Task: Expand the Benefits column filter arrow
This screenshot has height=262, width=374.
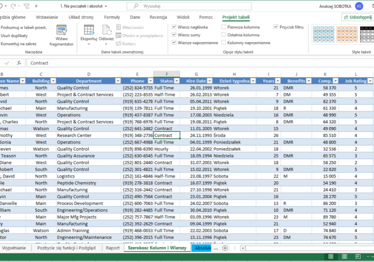Action: tap(308, 81)
